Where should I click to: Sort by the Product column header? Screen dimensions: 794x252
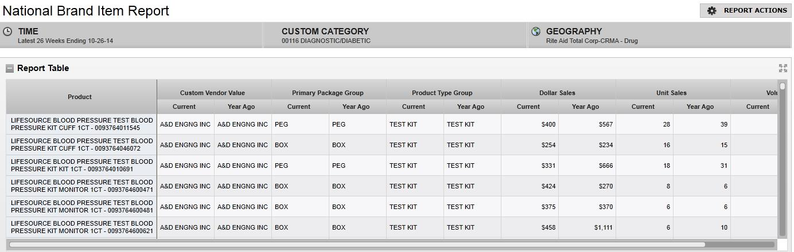click(80, 97)
